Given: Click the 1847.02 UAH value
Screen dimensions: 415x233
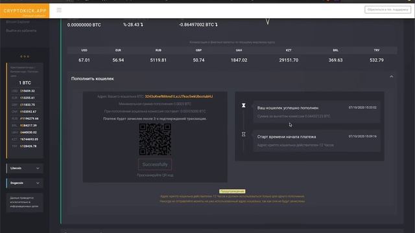Looking at the screenshot, I should click(x=239, y=60).
